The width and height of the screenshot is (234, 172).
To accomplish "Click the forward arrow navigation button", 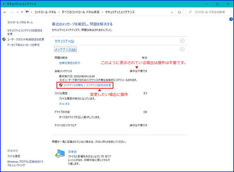I will 12,12.
